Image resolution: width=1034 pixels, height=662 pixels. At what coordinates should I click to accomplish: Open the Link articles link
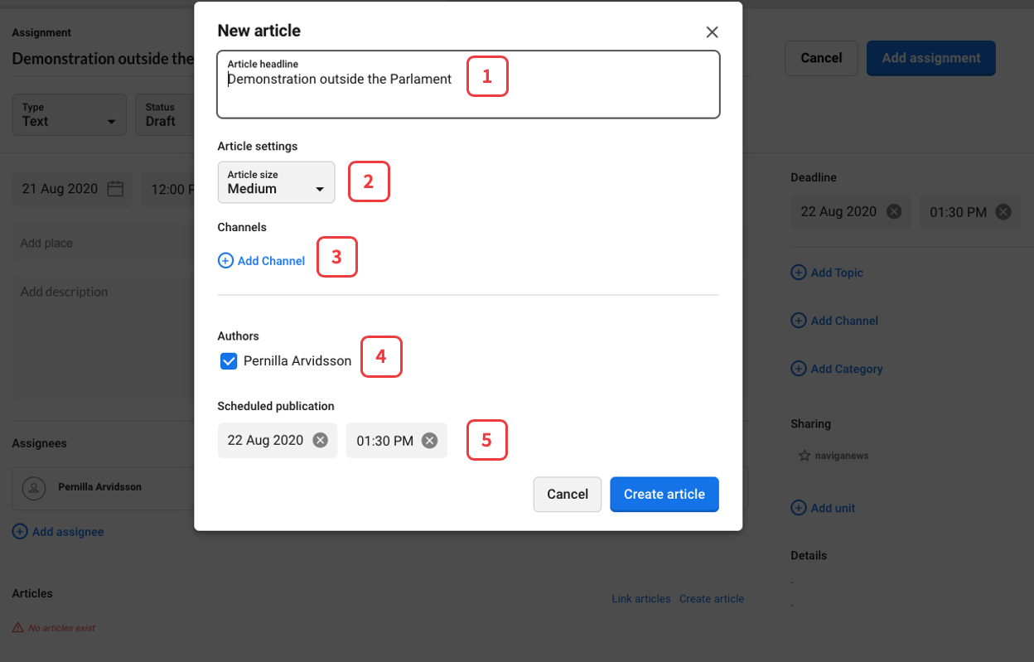[640, 599]
